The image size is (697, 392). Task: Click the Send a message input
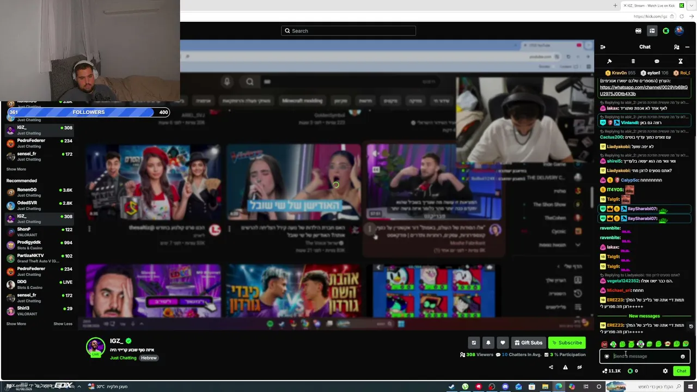point(645,357)
